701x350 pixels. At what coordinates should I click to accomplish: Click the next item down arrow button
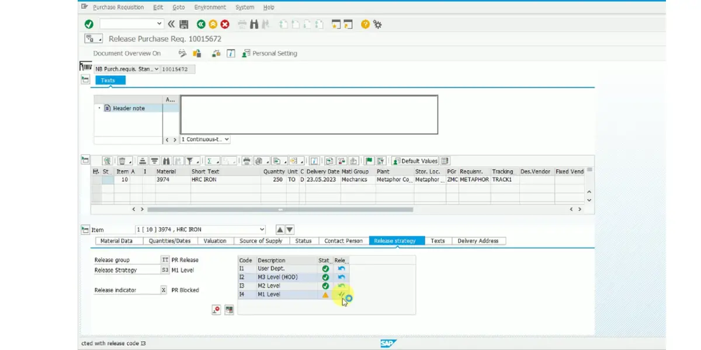pyautogui.click(x=290, y=230)
